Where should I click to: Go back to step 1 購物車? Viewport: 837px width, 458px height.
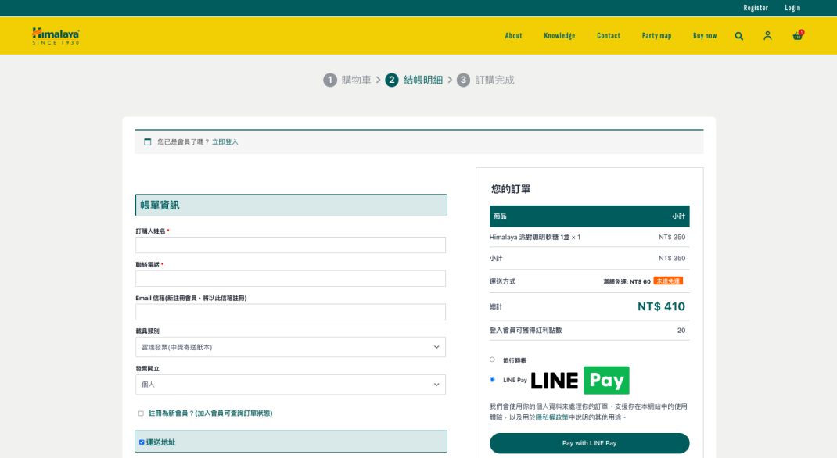point(347,80)
